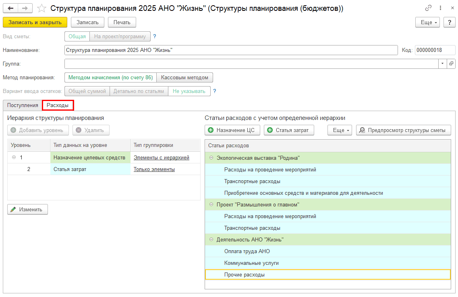Open Элементы с иерархией grouping link
458x297 pixels.
[161, 158]
